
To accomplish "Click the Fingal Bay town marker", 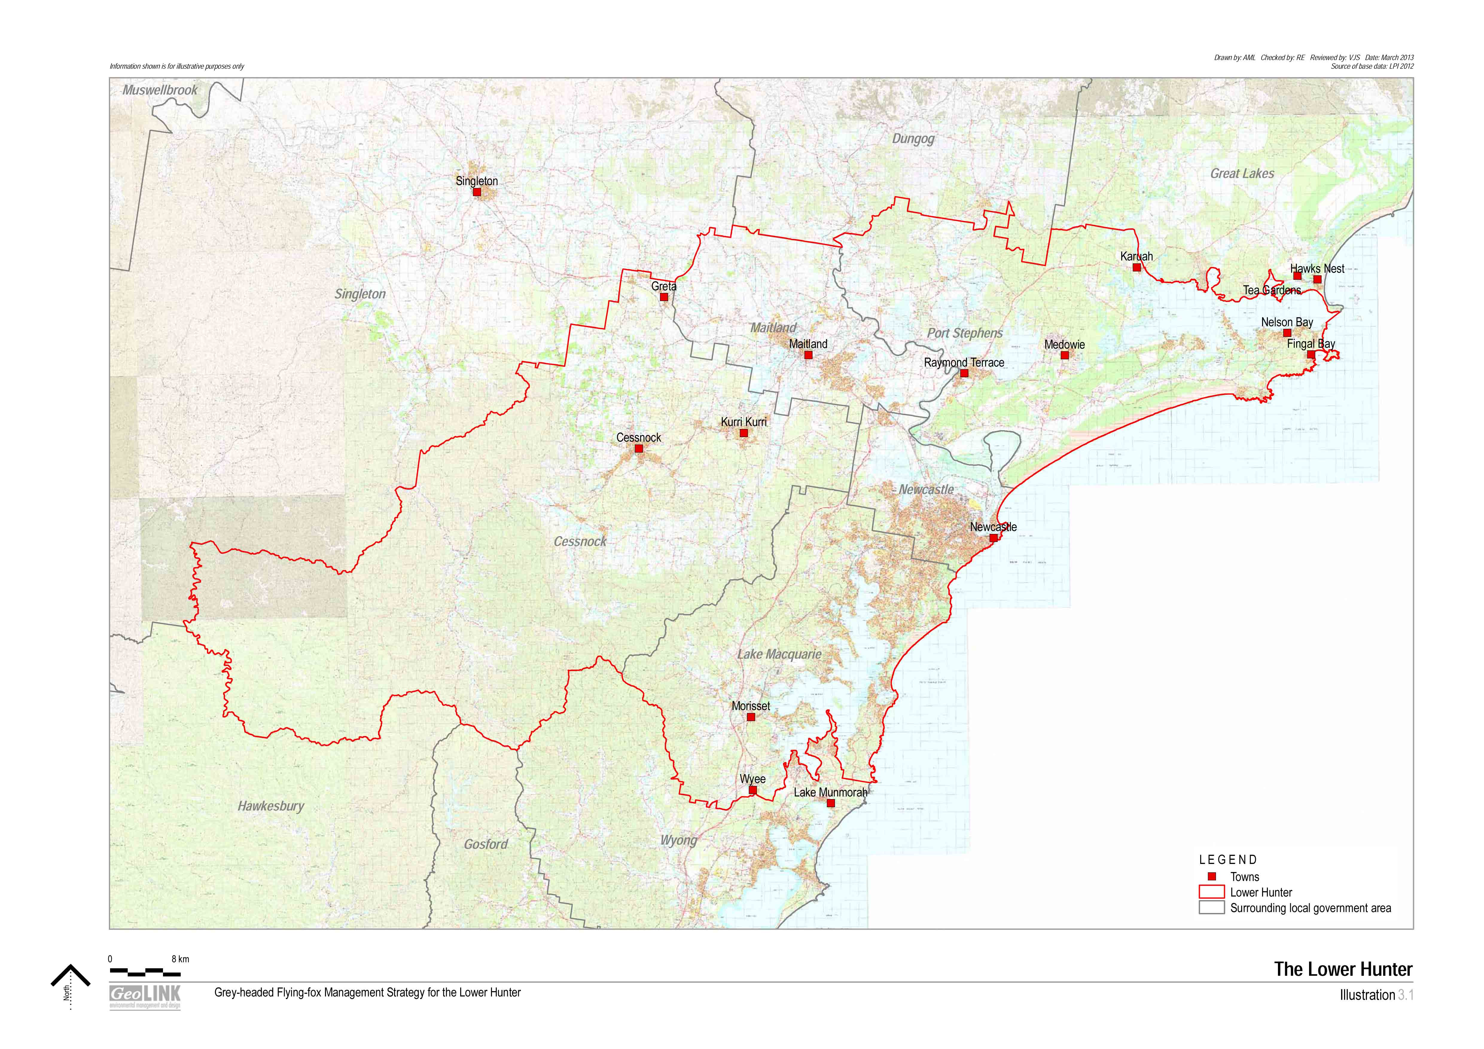I will (1311, 355).
